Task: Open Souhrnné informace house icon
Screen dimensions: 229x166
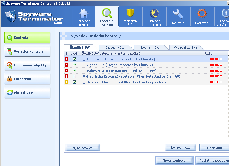Action: [84, 13]
